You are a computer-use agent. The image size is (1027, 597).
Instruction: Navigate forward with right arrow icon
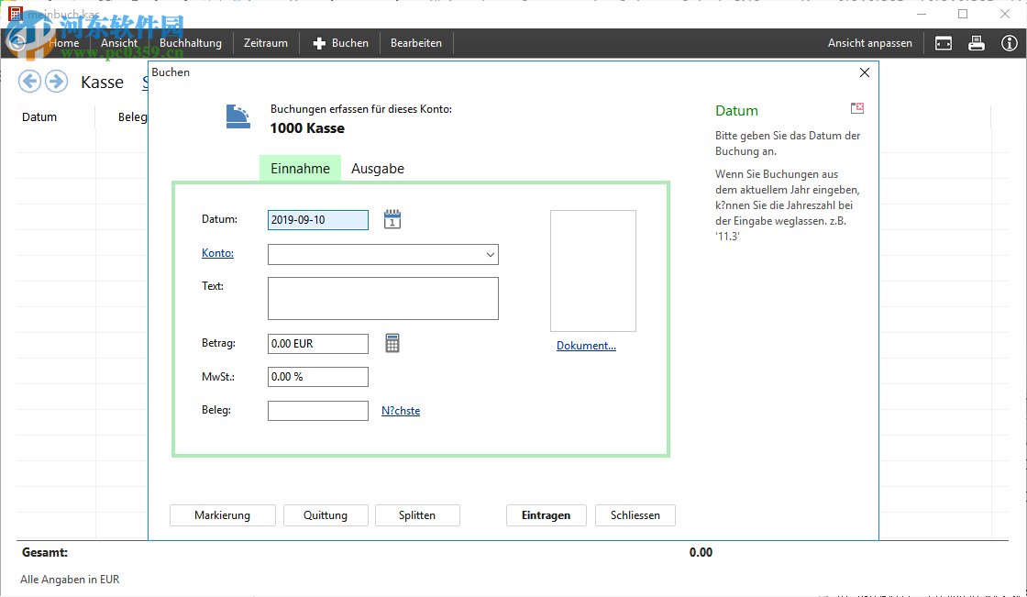[57, 82]
